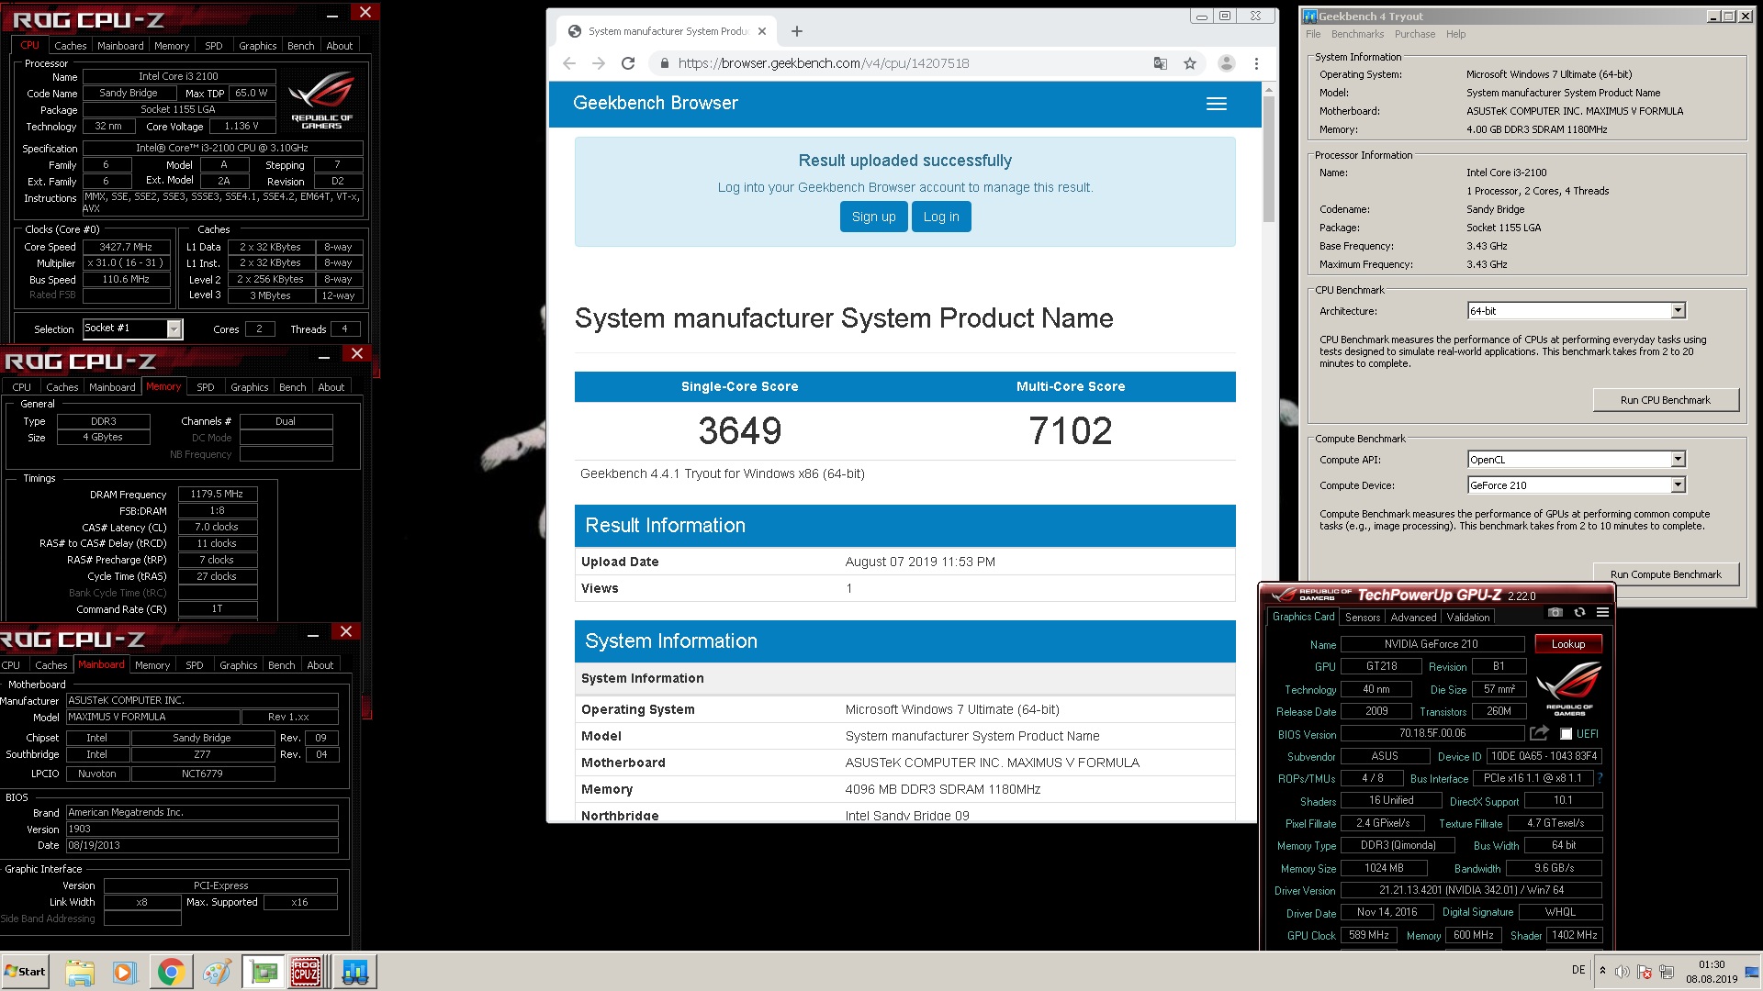The height and width of the screenshot is (991, 1763).
Task: Show hidden tray icons with the arrow
Action: coord(1602,971)
